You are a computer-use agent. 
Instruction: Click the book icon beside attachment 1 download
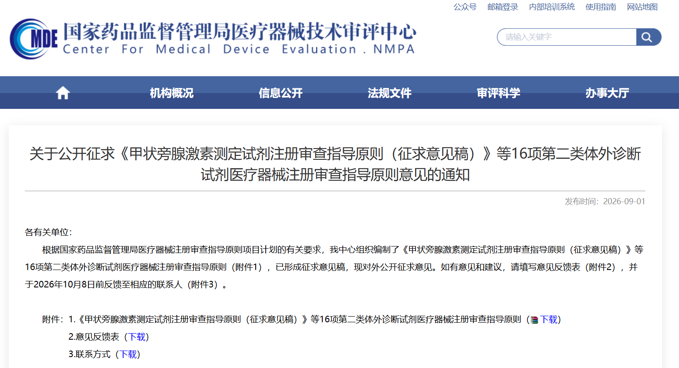[x=534, y=320]
